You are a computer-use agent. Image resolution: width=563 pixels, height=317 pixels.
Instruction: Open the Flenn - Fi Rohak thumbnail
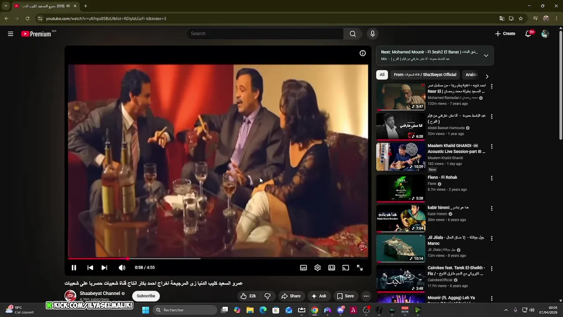(401, 188)
